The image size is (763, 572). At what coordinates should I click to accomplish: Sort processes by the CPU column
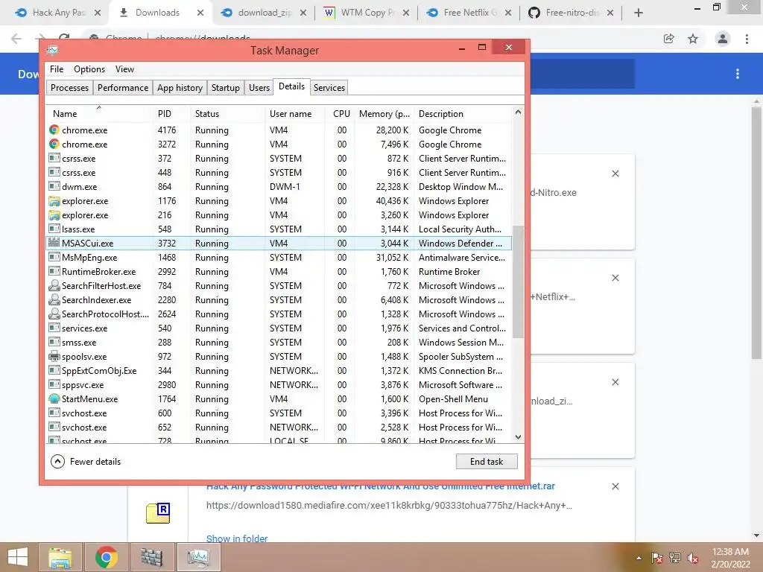pos(341,113)
